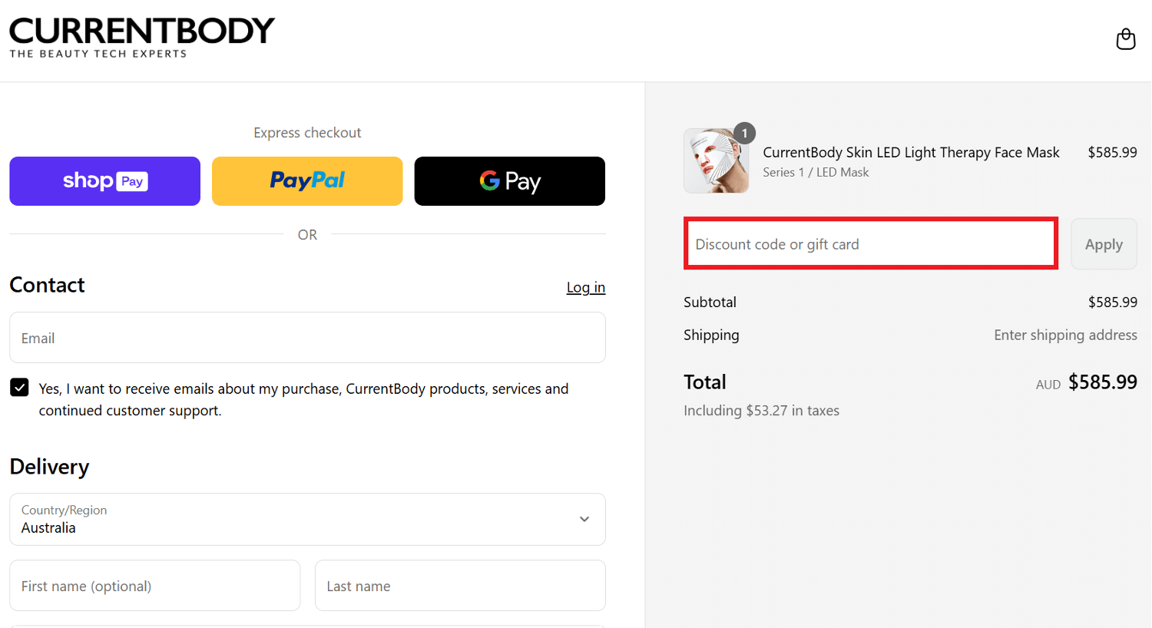Open the Australia country dropdown
Screen dimensions: 1152x628
pos(307,520)
